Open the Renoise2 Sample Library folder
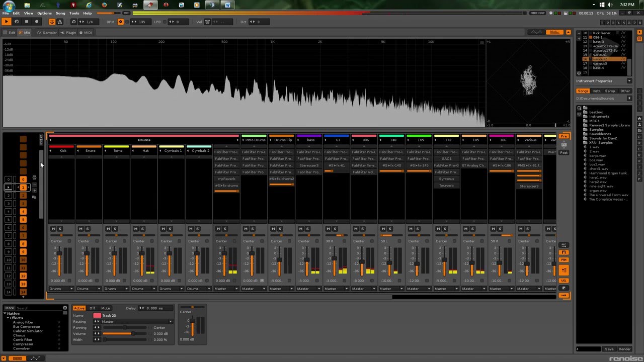Viewport: 644px width, 362px height. click(x=610, y=125)
